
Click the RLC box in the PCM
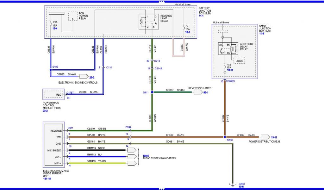point(54,94)
